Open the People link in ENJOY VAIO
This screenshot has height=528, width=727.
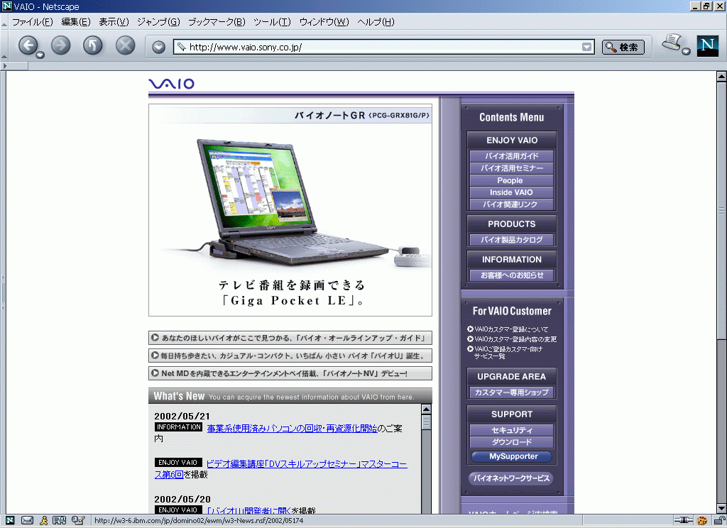coord(511,180)
